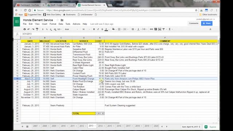Bookmark this page with the star icon
Viewport: 233px width, 131px height.
pyautogui.click(x=196, y=10)
